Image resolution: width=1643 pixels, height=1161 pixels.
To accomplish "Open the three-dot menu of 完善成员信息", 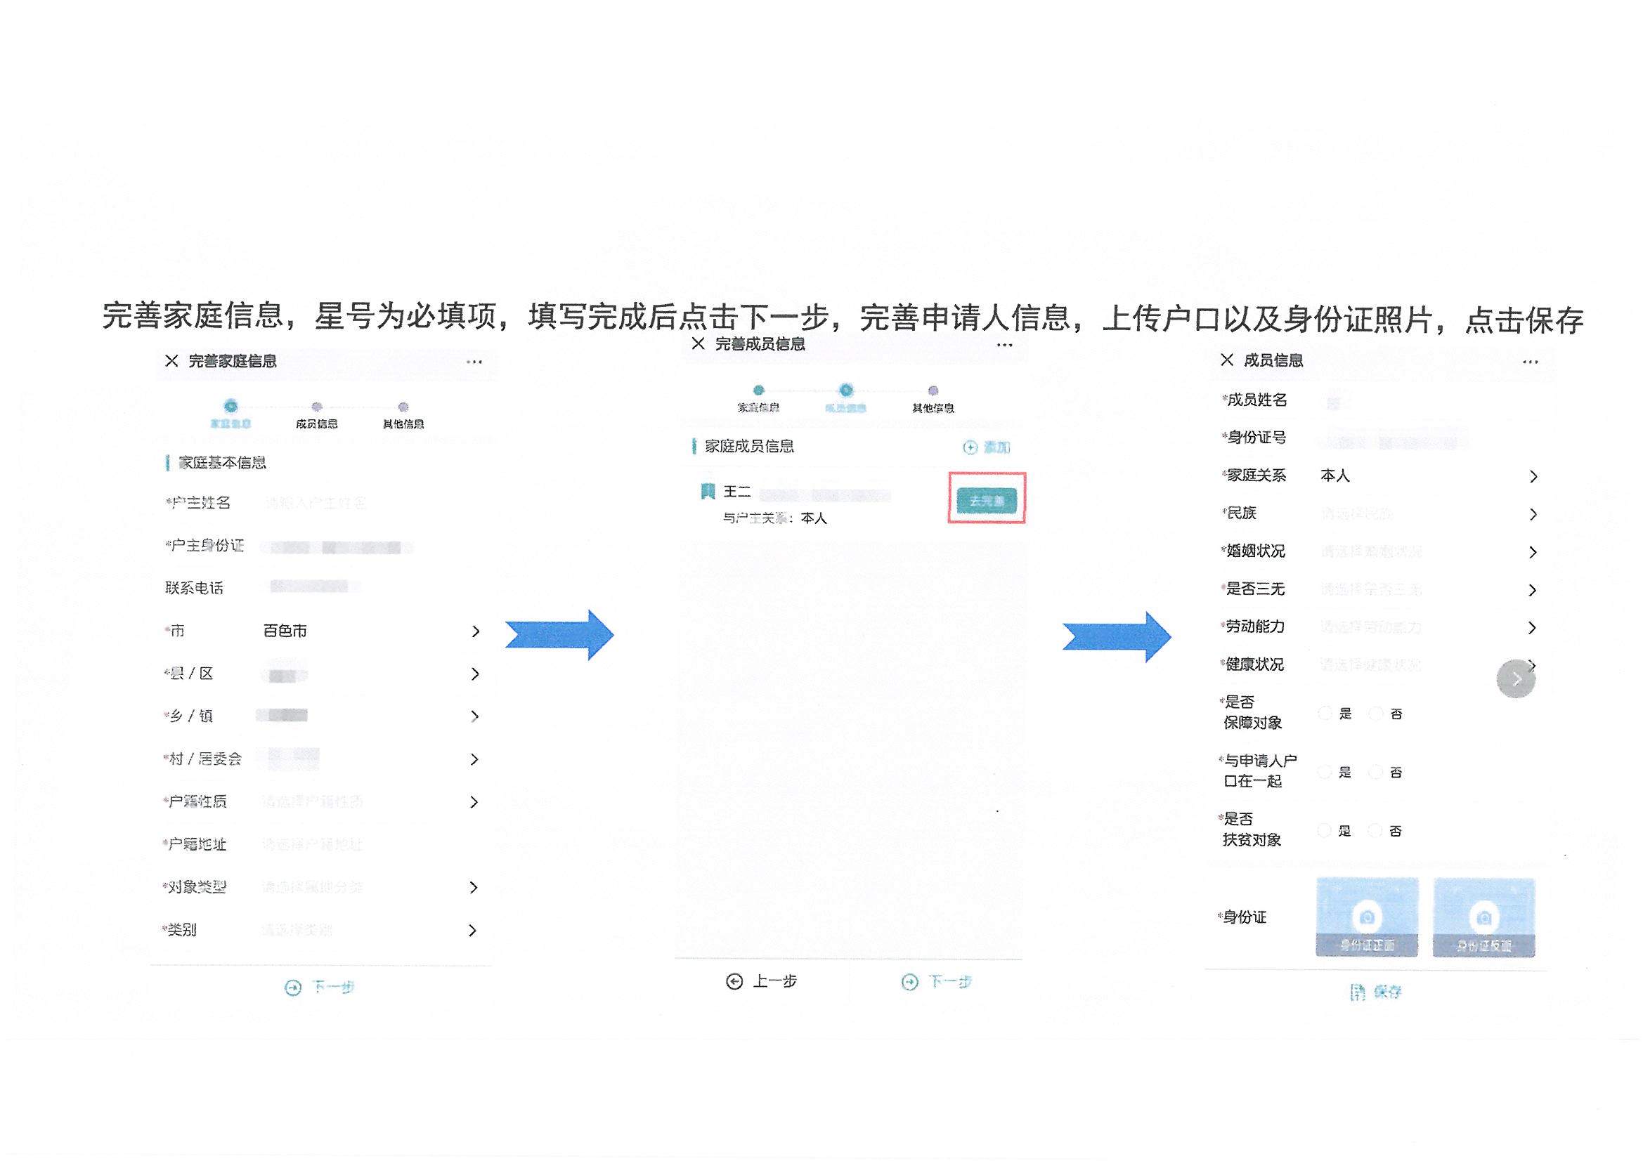I will [1004, 346].
